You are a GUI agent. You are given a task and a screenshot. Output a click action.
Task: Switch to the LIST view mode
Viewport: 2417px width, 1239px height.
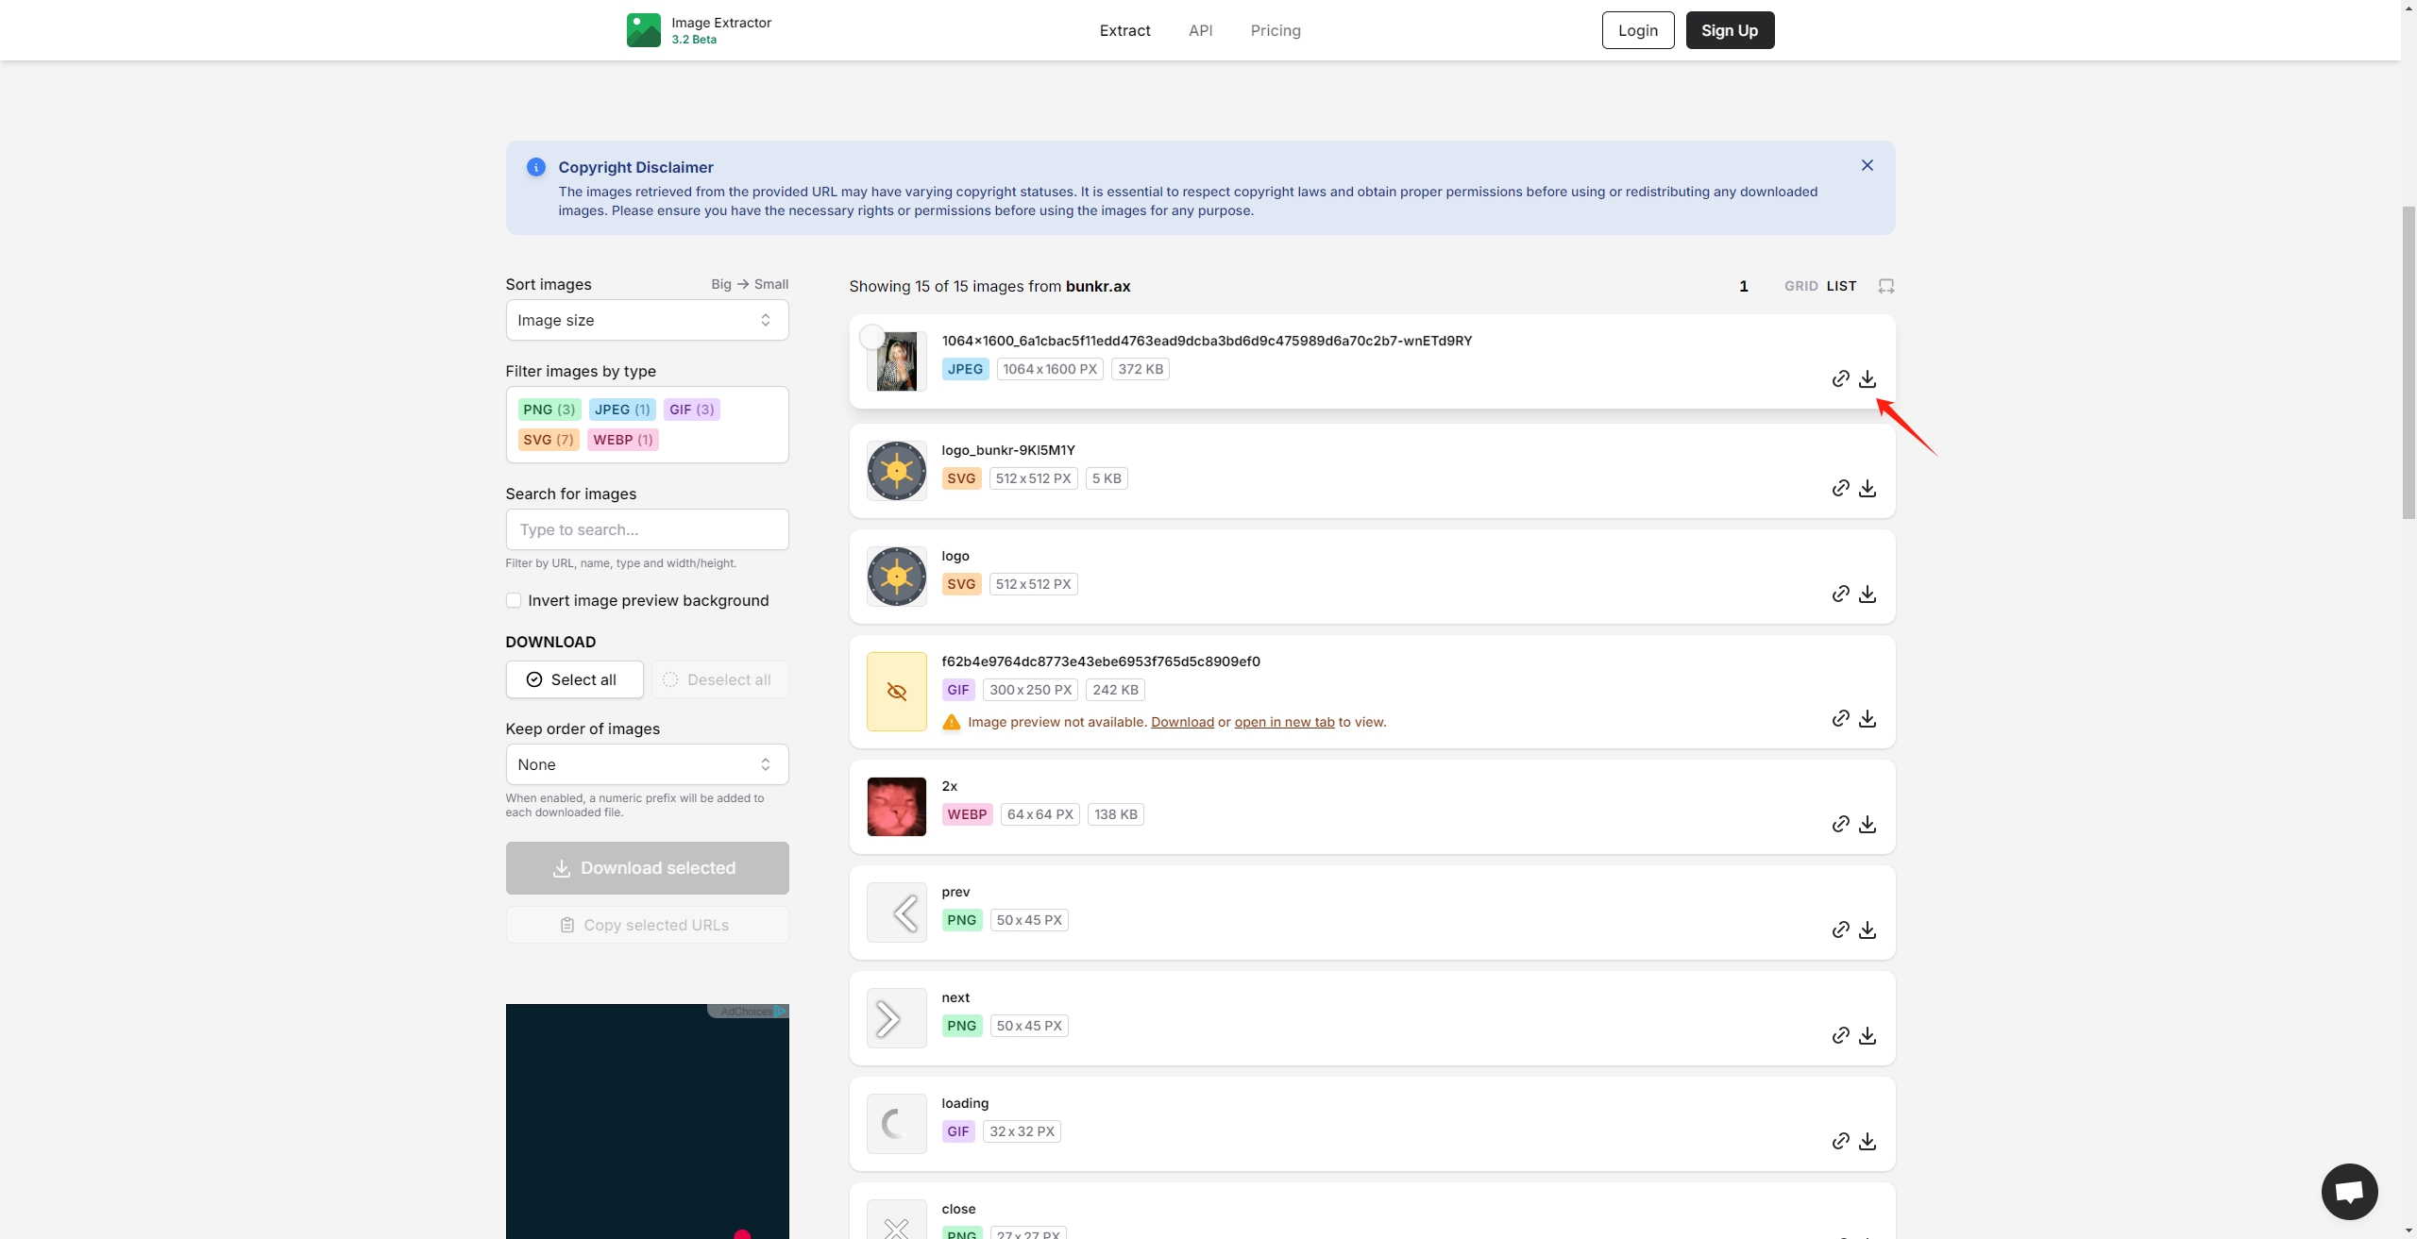(1843, 286)
